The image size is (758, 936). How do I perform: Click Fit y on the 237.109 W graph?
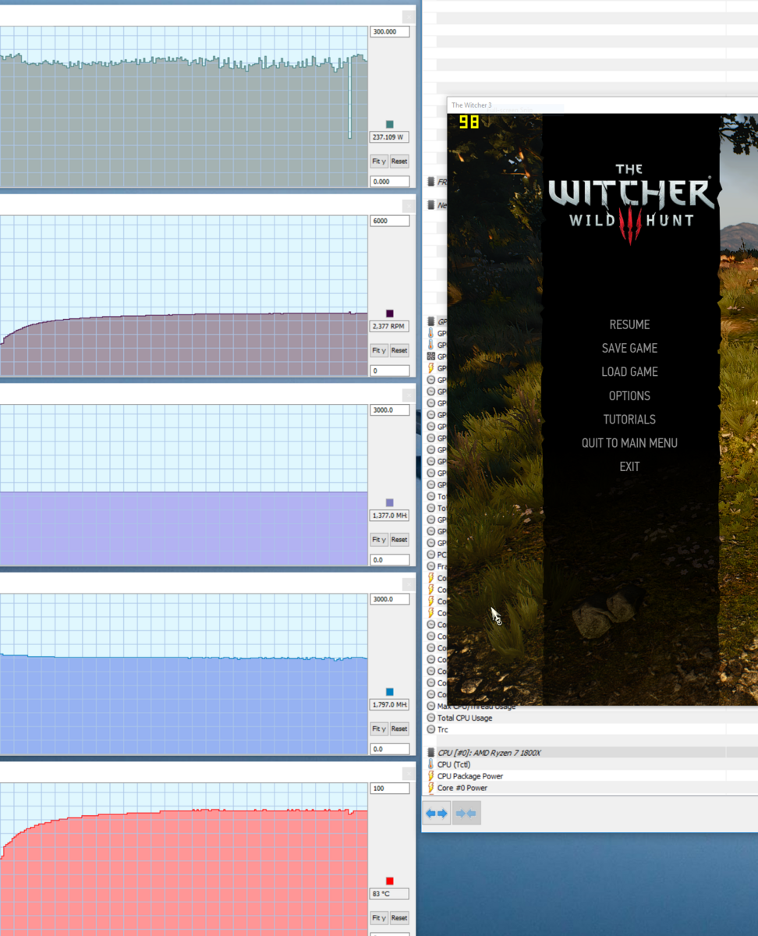pyautogui.click(x=379, y=161)
